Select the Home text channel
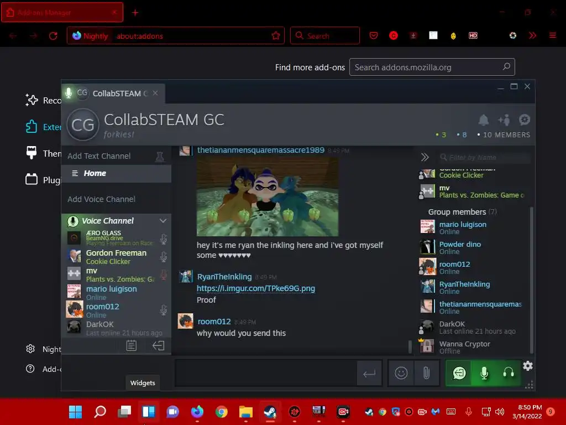This screenshot has height=425, width=566. coord(116,173)
